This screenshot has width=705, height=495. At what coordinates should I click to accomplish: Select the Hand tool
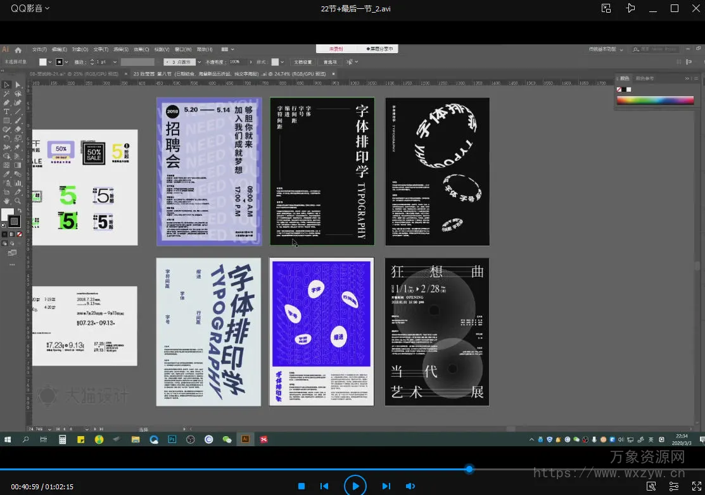pyautogui.click(x=6, y=201)
